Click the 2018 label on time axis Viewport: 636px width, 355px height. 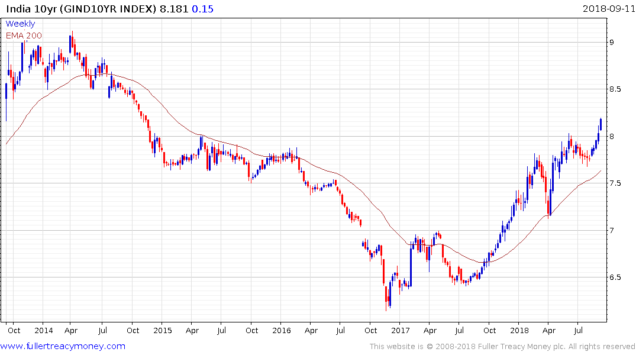click(x=519, y=330)
